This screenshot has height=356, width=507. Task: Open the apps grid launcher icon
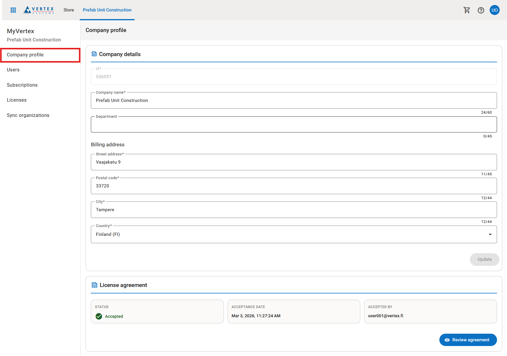[x=13, y=10]
